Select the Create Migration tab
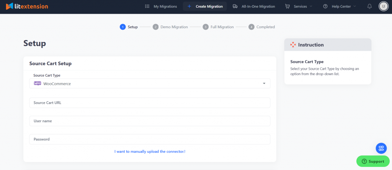The height and width of the screenshot is (170, 392). click(x=205, y=6)
